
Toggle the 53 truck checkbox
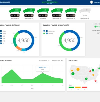click(1, 43)
